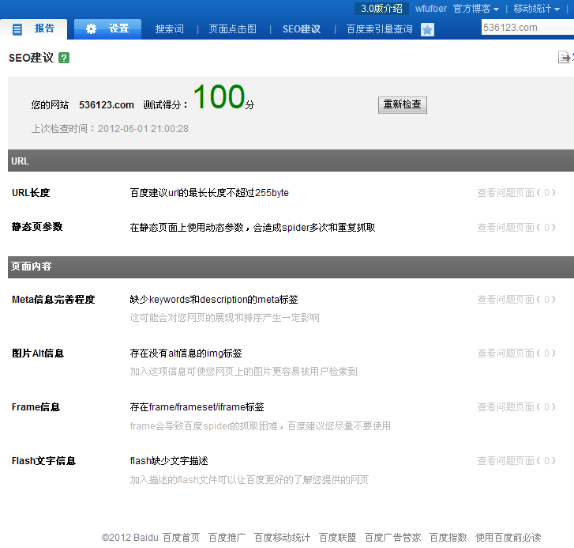Expand the 移动统计 dropdown
Viewport: 574px width, 548px height.
point(536,9)
